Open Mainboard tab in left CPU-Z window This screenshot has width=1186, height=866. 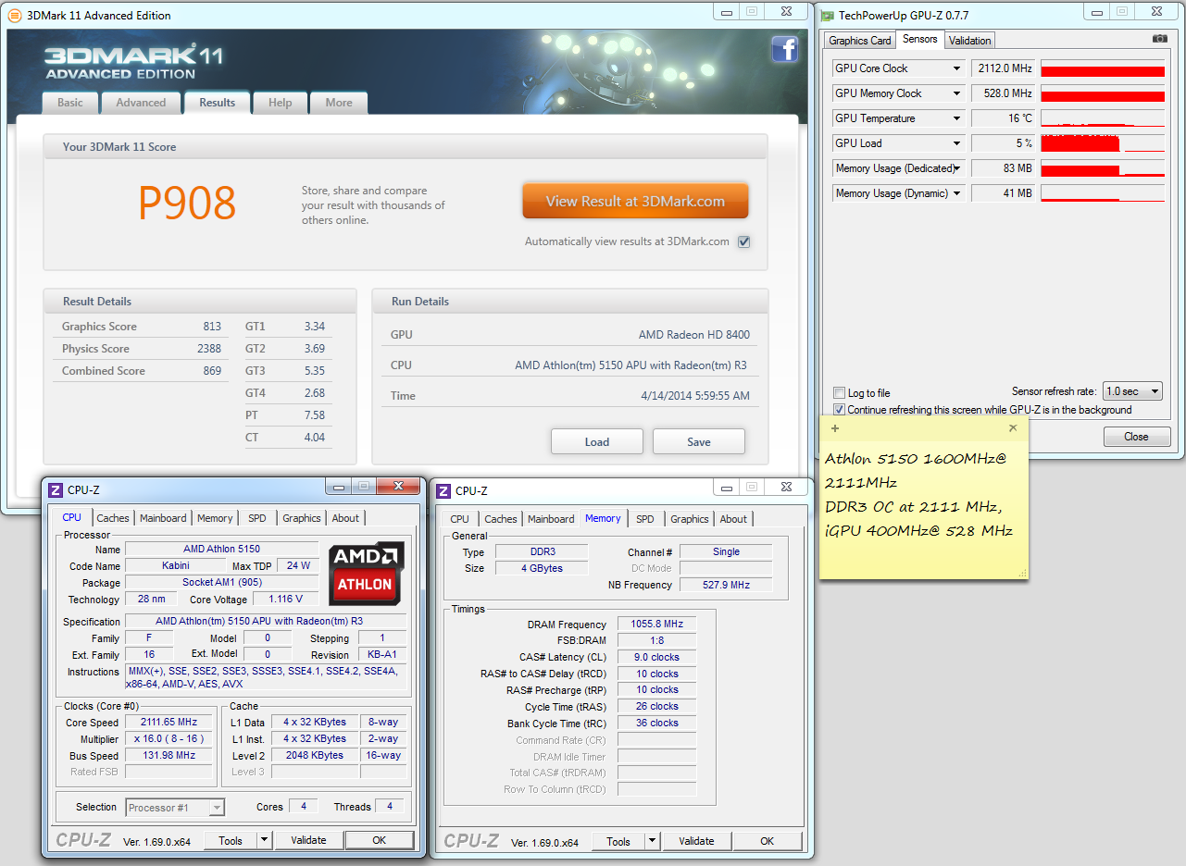click(163, 518)
